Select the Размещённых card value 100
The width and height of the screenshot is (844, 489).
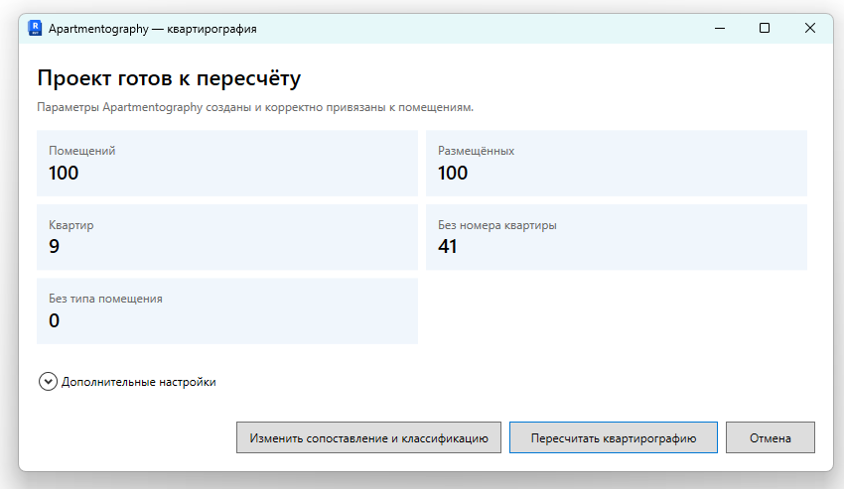tap(453, 173)
